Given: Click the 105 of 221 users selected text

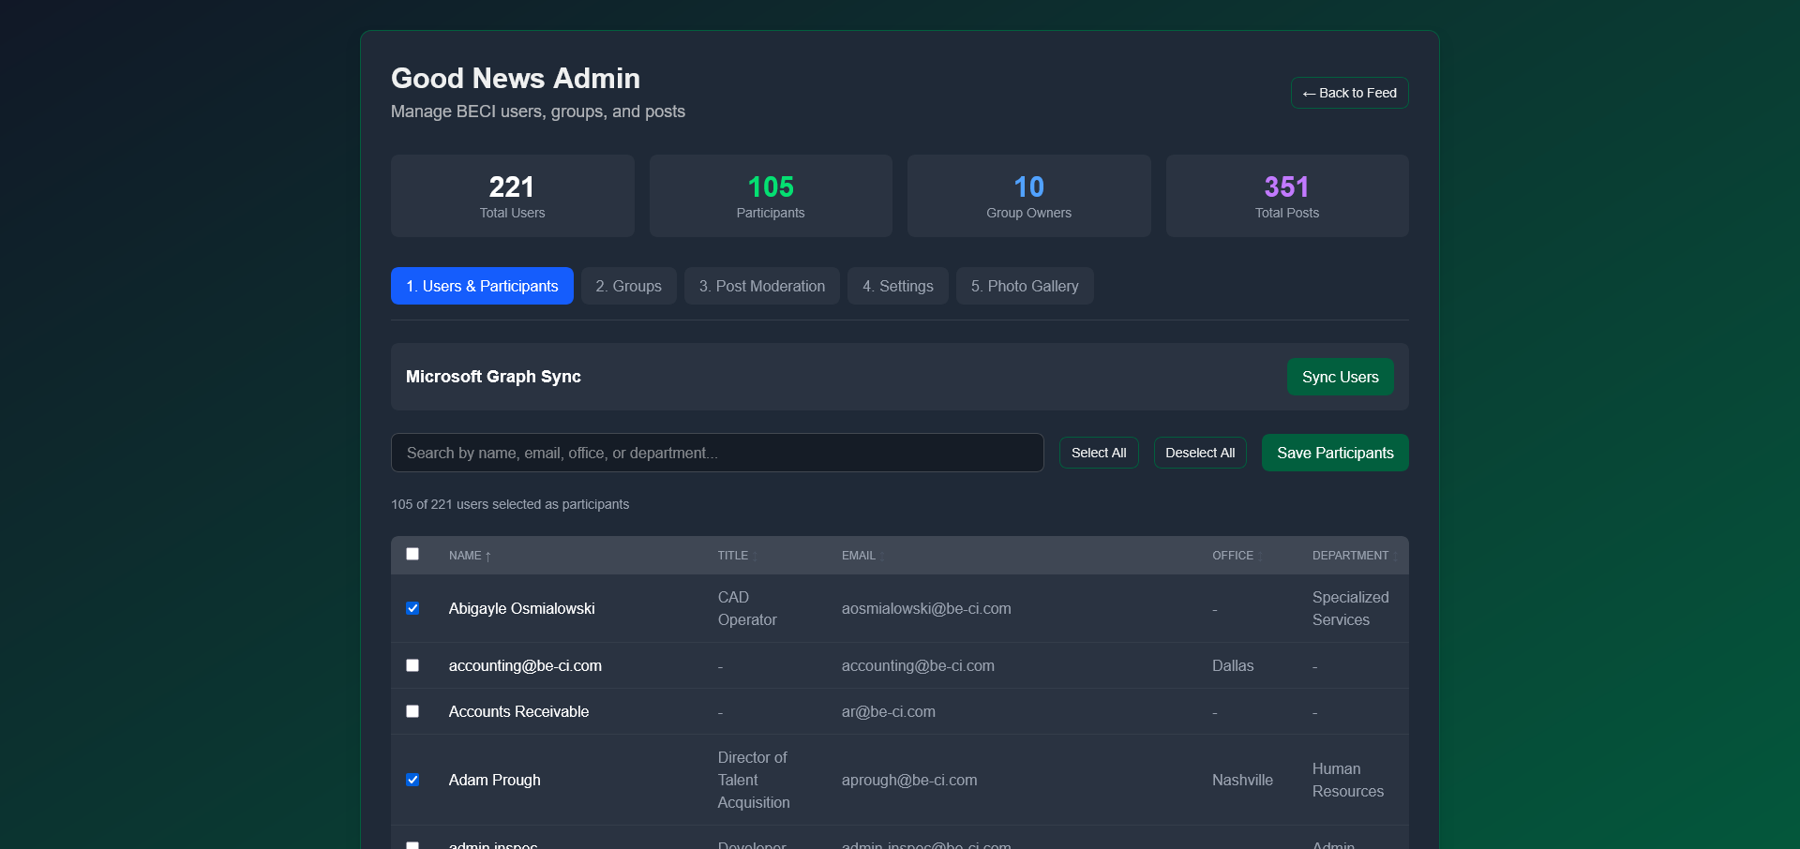Looking at the screenshot, I should coord(510,504).
